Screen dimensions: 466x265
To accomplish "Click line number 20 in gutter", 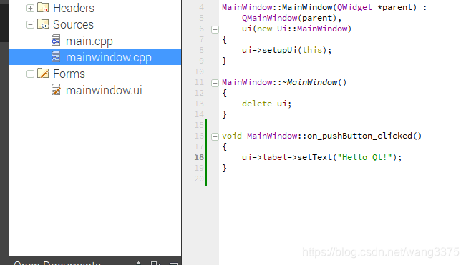I will [x=199, y=179].
